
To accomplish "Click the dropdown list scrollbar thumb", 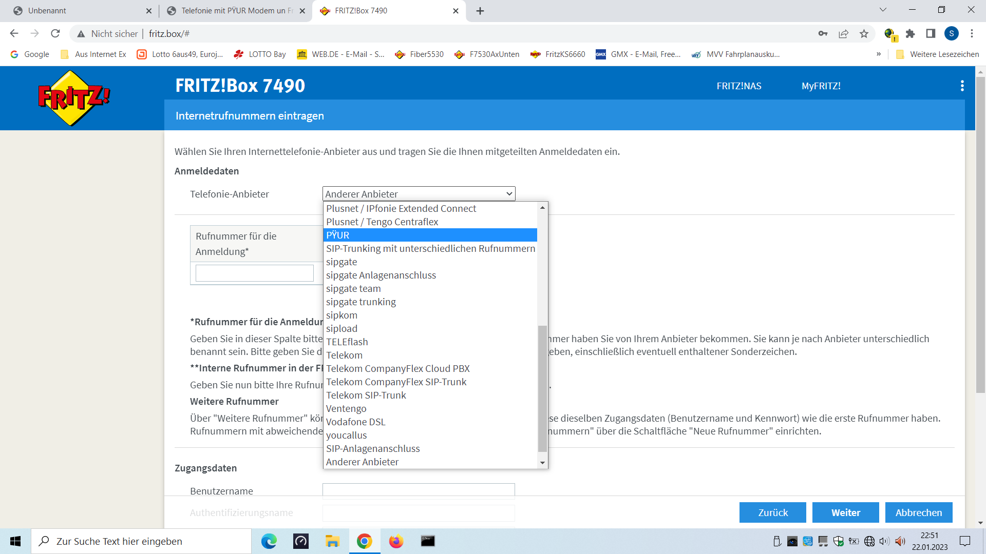I will click(x=542, y=388).
